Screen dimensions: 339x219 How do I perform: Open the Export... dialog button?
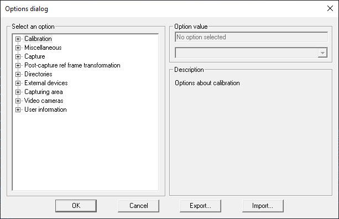pos(200,206)
